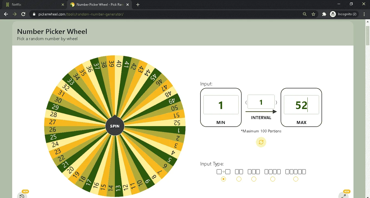Click the five-box input type icon
The height and width of the screenshot is (198, 370).
[296, 172]
